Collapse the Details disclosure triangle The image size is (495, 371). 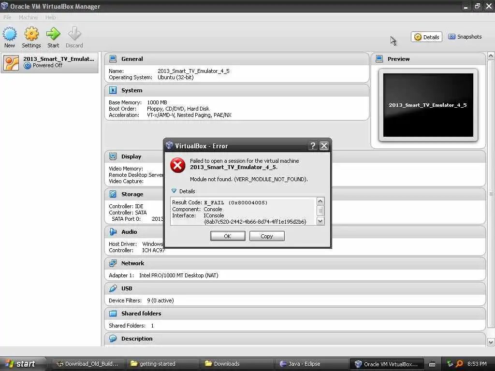[x=174, y=191]
